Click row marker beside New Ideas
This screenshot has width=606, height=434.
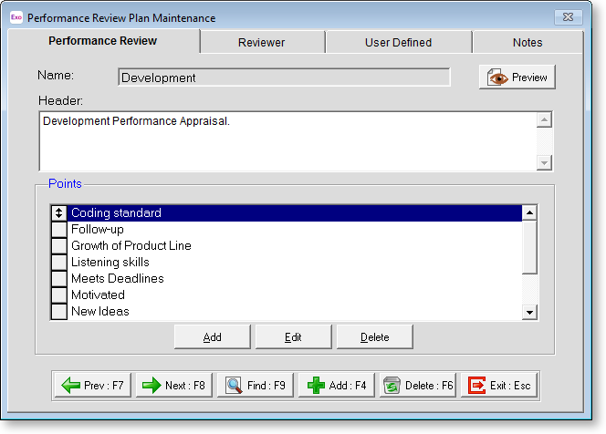tap(59, 312)
